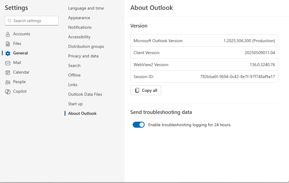Image resolution: width=289 pixels, height=183 pixels.
Task: Click the General gear icon
Action: 7,53
